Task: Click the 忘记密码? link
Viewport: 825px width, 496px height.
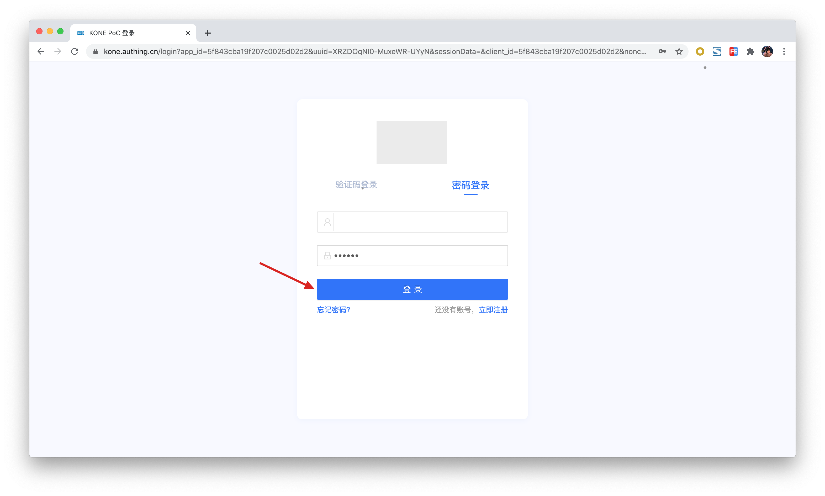Action: coord(334,310)
